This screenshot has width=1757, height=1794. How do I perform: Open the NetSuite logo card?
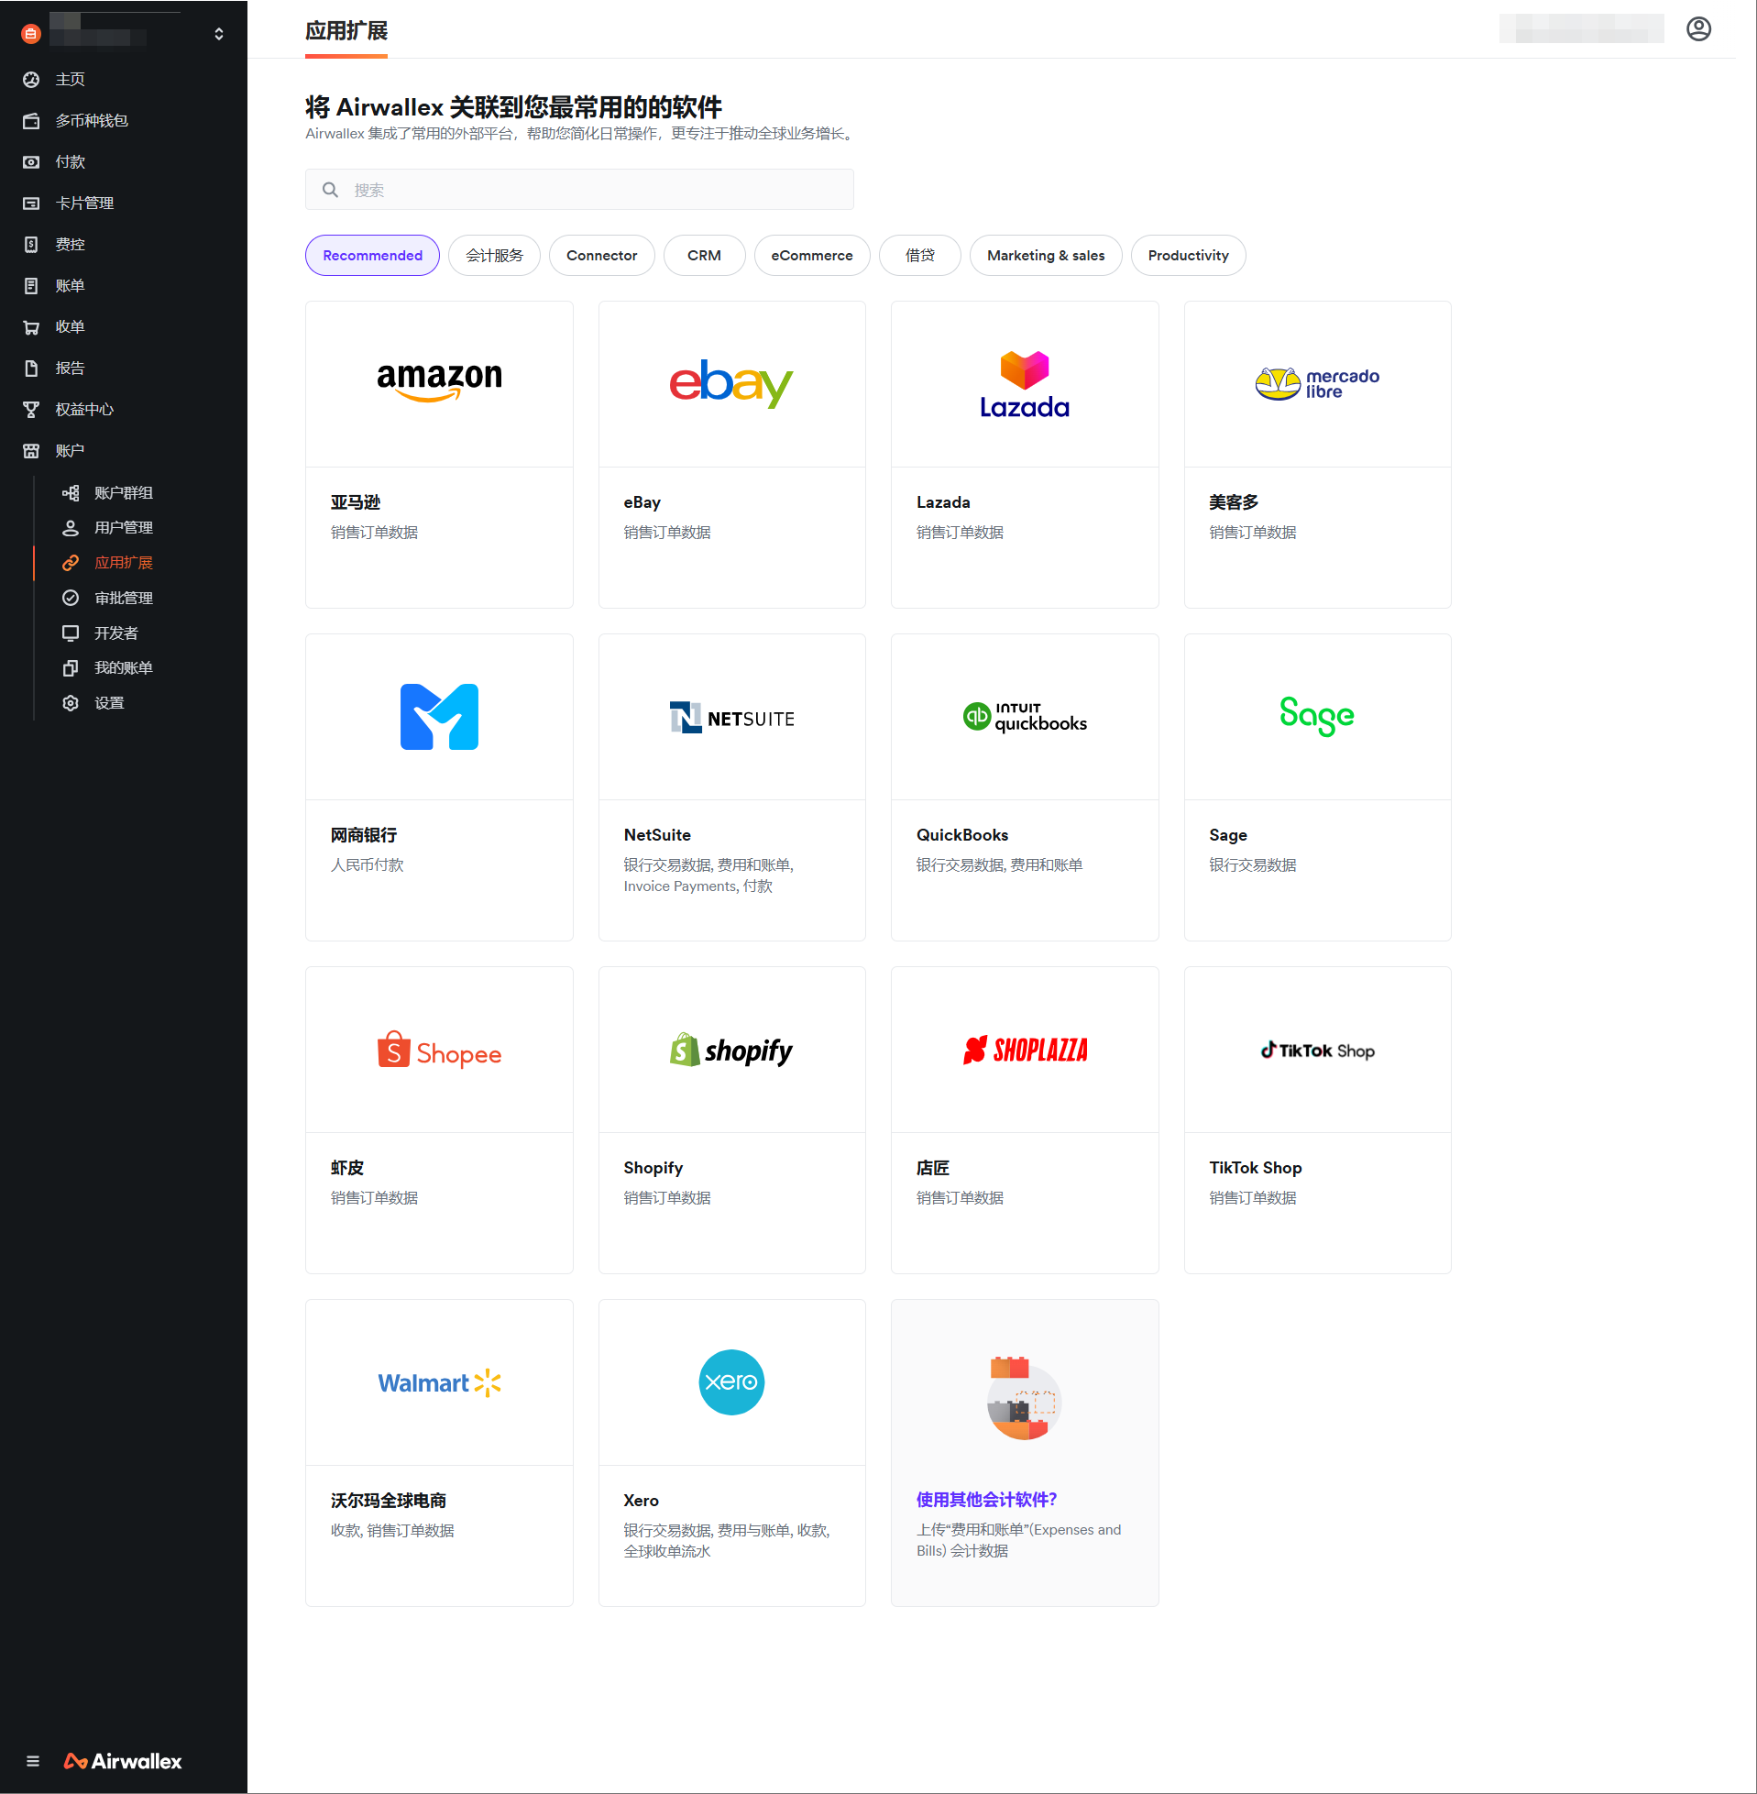click(731, 717)
